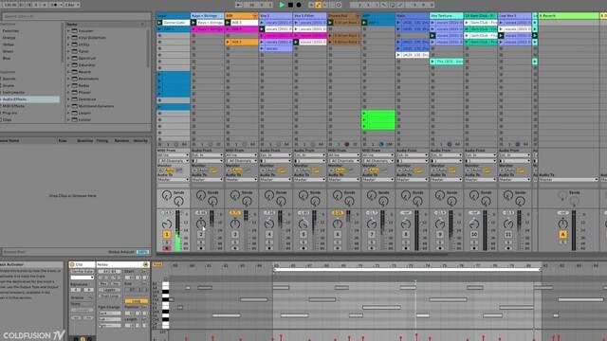This screenshot has height=341, width=607.
Task: Click the red arm button on track 1
Action: (x=167, y=248)
